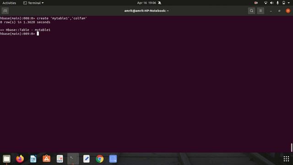Click the '0 row(s) in 1.3620 seconds' line
The width and height of the screenshot is (293, 165).
point(25,22)
